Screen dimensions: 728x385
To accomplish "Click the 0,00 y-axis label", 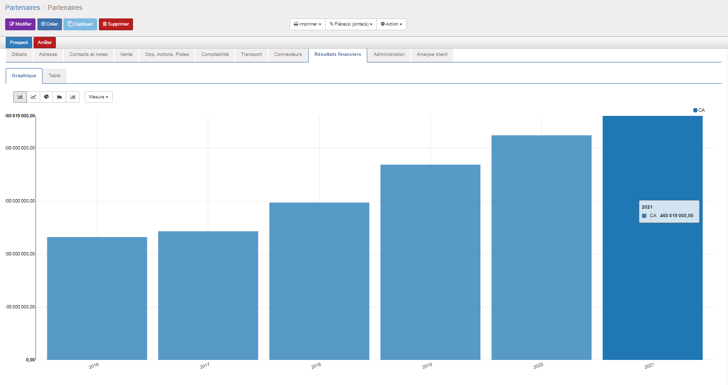I will [x=30, y=360].
